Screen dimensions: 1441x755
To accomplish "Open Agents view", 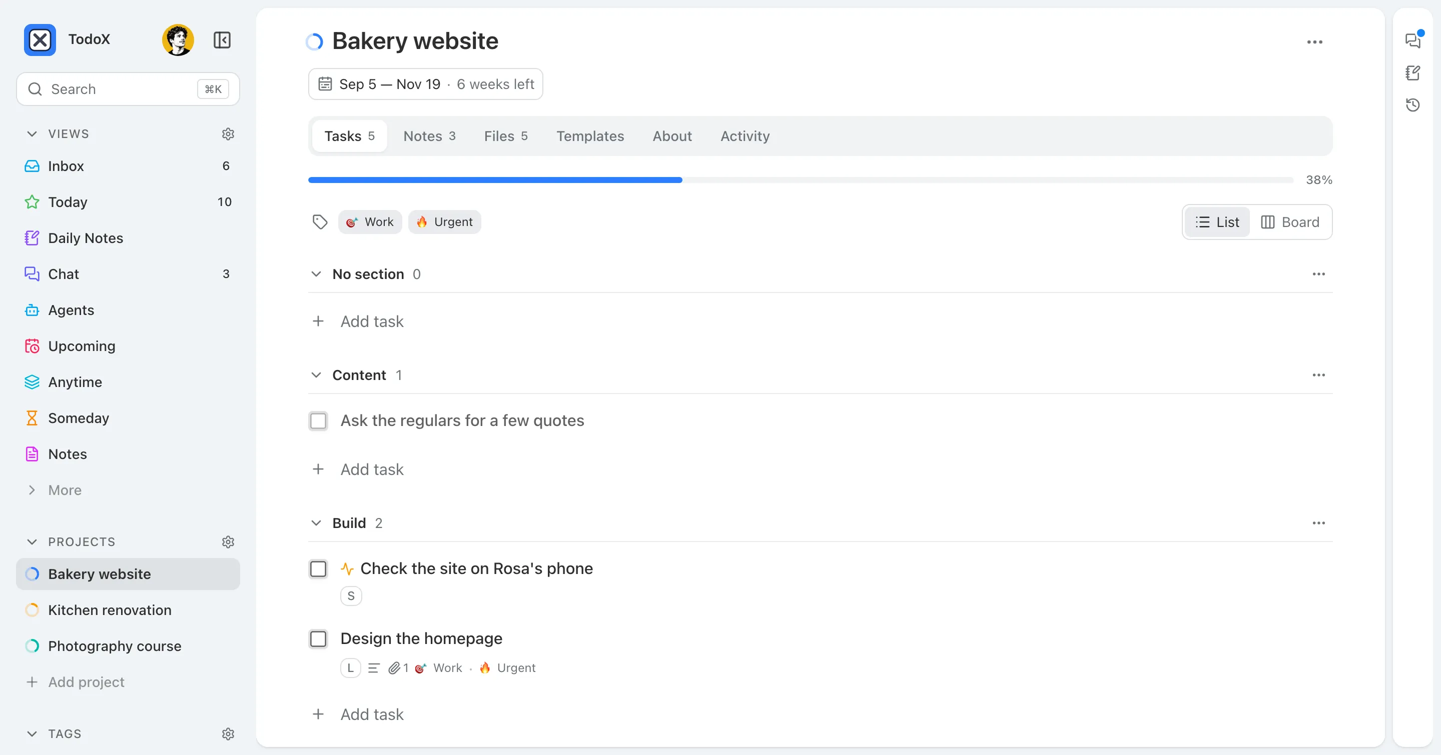I will pyautogui.click(x=128, y=310).
